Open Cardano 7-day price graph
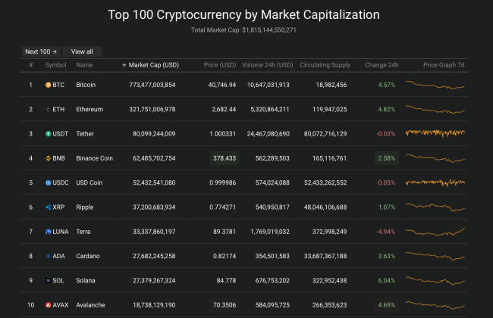 pos(435,256)
